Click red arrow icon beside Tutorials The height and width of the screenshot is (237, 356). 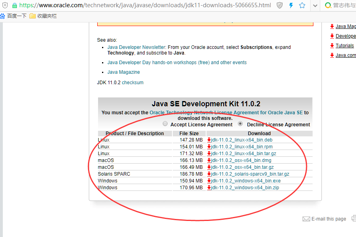[x=332, y=45]
